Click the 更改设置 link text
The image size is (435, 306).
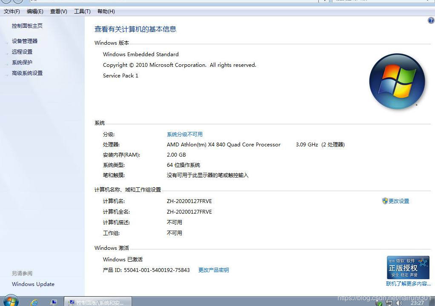(x=399, y=201)
